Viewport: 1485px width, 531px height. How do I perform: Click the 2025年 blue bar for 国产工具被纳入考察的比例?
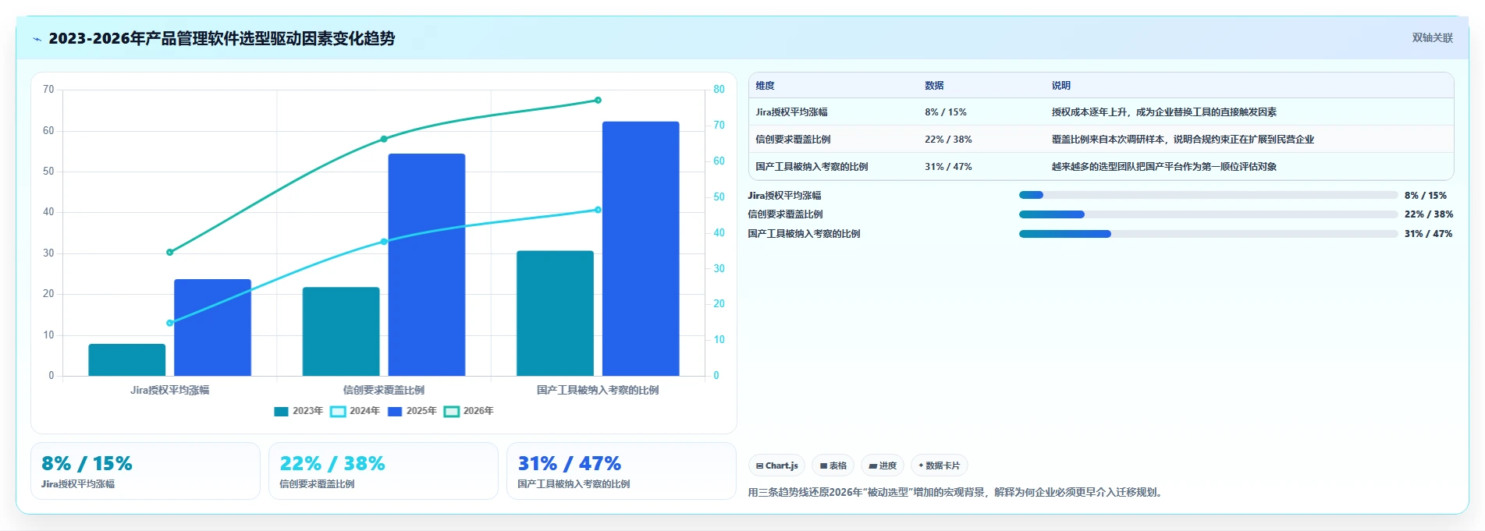coord(641,249)
